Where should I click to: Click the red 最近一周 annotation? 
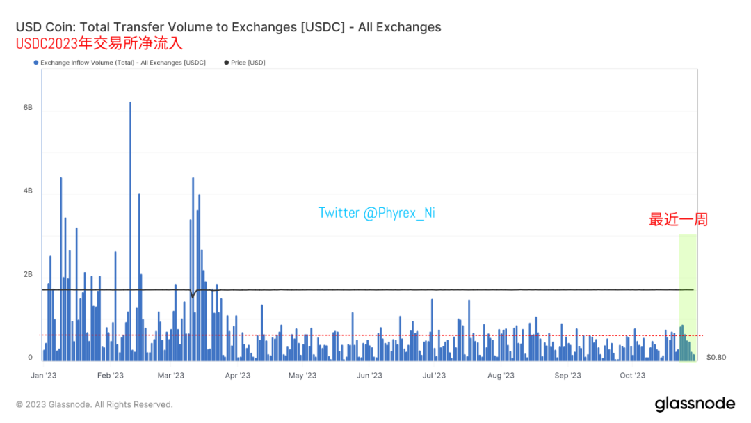[x=678, y=220]
